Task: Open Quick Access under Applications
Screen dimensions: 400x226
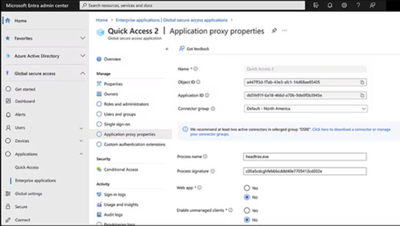Action: click(27, 167)
